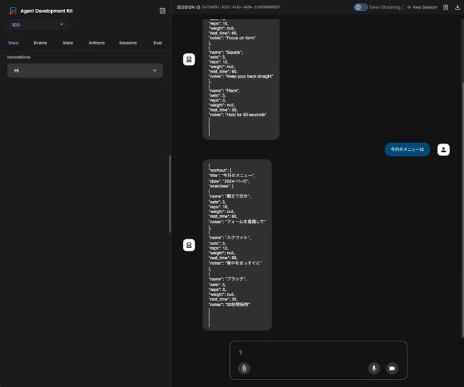The image size is (464, 387).
Task: Click the '"name": "Squats"' line
Action: pos(226,52)
